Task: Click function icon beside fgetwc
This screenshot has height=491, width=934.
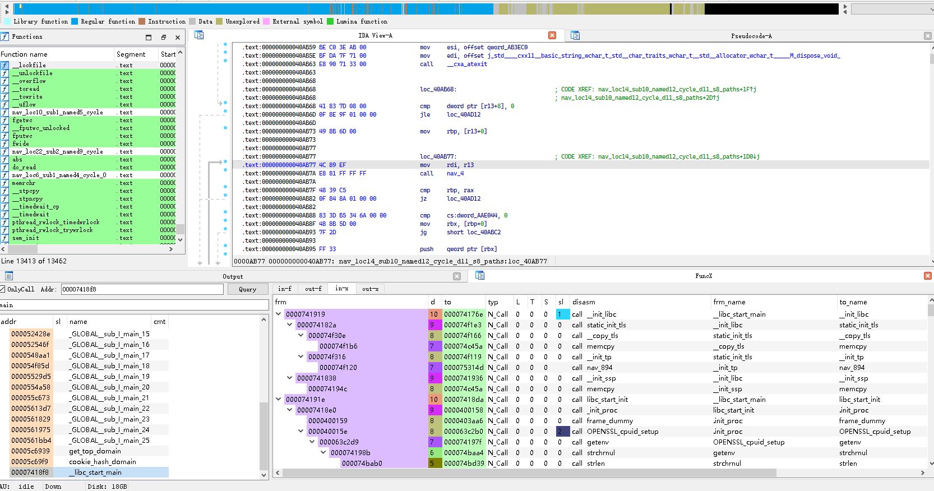Action: [x=4, y=120]
